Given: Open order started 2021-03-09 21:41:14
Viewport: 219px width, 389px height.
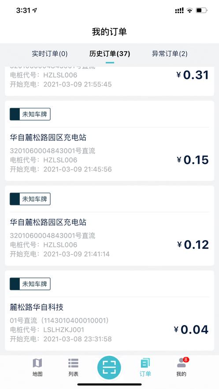Looking at the screenshot, I should point(109,226).
